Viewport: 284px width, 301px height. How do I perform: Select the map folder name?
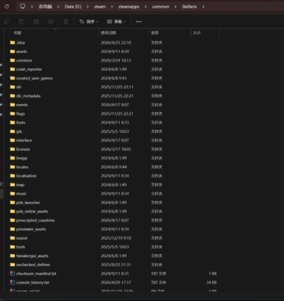pos(20,185)
